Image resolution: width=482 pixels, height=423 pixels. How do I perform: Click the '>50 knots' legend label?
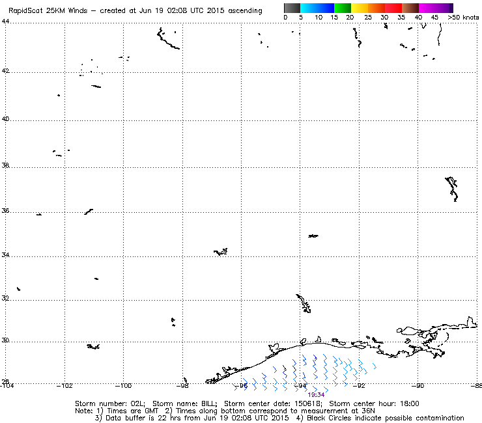(x=463, y=18)
